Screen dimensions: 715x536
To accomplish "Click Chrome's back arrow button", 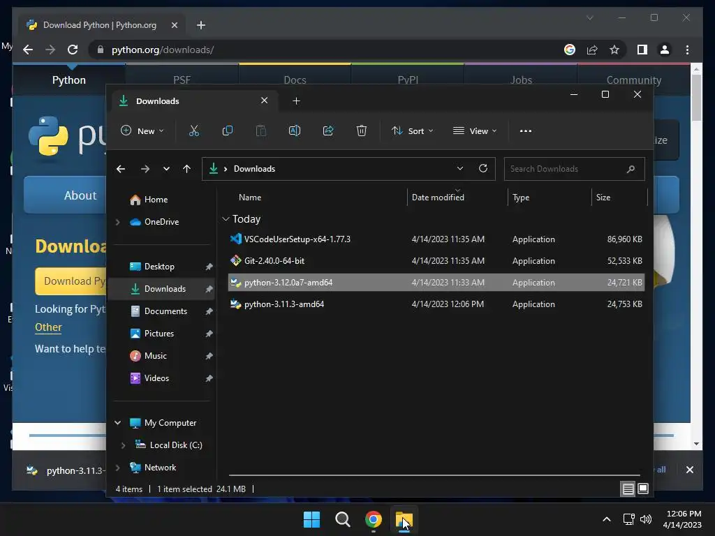I will pyautogui.click(x=28, y=50).
